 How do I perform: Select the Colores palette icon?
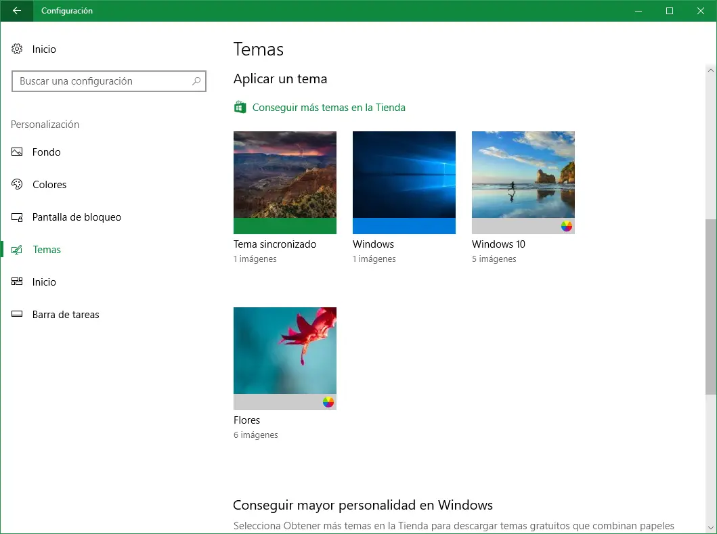[x=17, y=184]
